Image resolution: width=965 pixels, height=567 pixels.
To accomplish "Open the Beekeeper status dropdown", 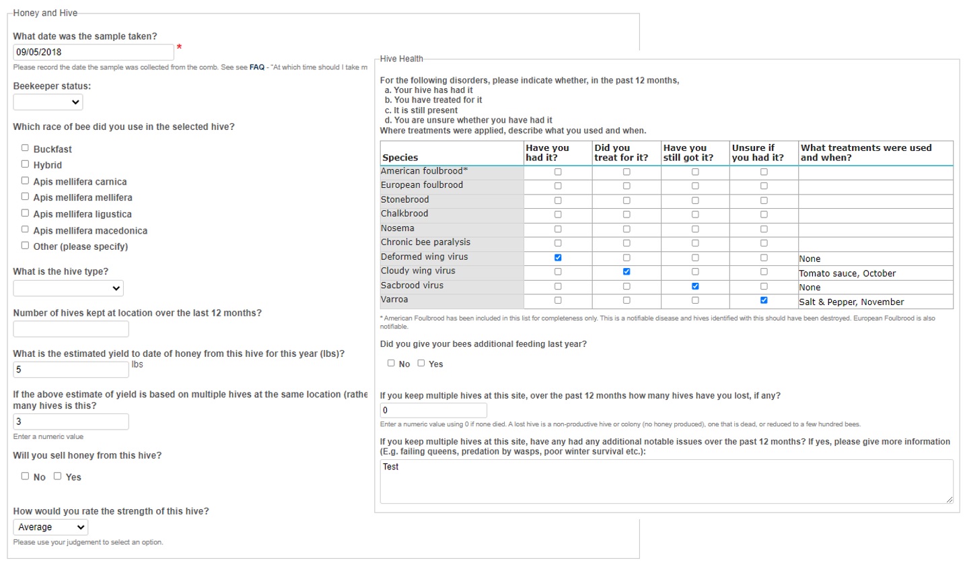I will [48, 102].
